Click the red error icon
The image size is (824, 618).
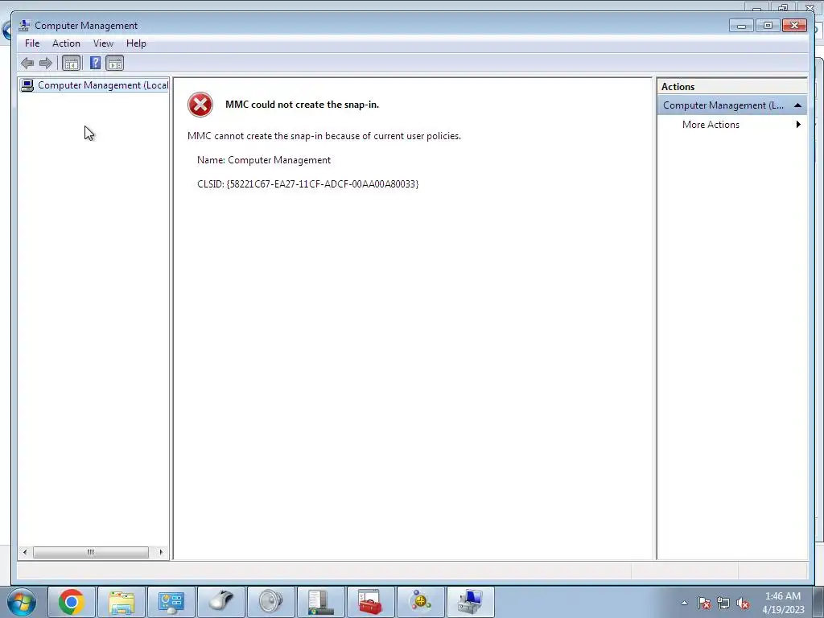click(200, 105)
